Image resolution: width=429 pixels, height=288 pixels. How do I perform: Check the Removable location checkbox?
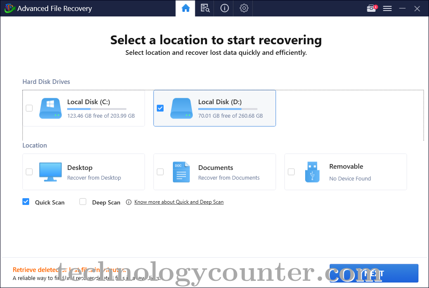[291, 172]
